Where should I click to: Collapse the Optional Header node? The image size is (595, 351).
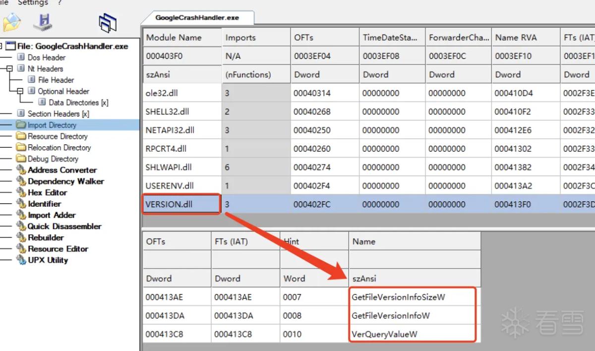point(19,91)
